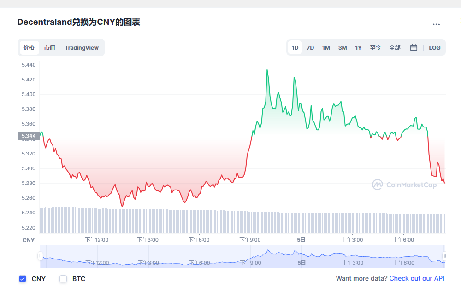The image size is (461, 299).
Task: Click the 5.440 y-axis value
Action: [x=29, y=65]
